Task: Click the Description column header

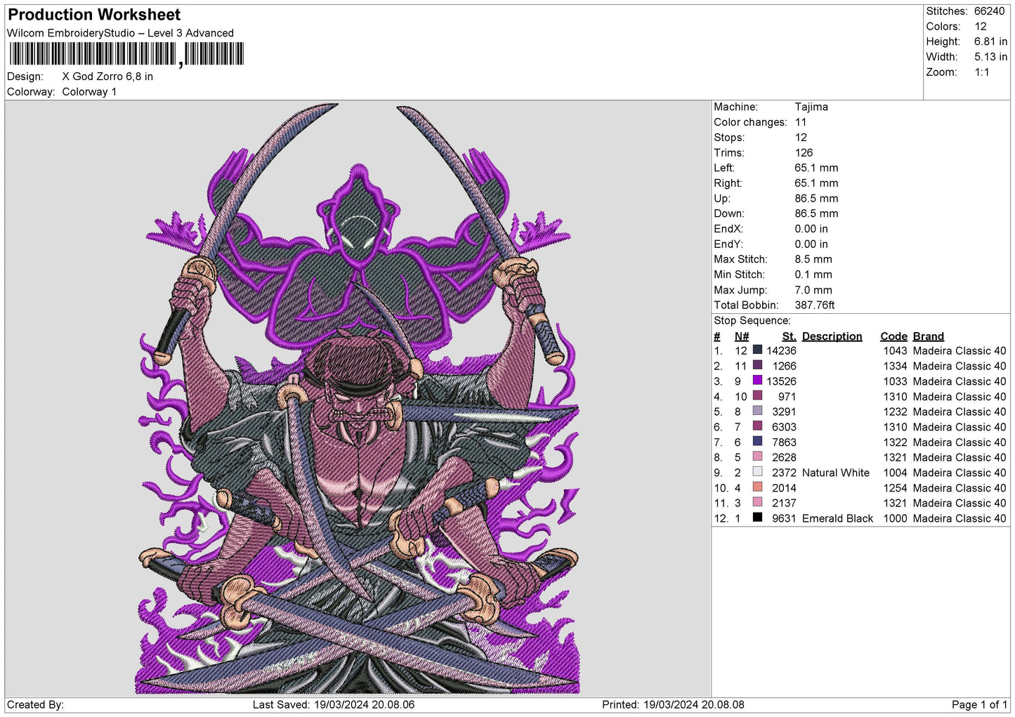Action: click(832, 336)
